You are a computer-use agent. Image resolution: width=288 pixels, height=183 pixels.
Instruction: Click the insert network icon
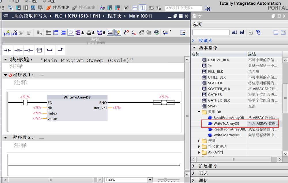[7, 33]
